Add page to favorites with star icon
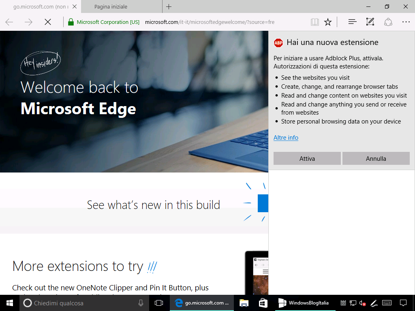415x311 pixels. [327, 22]
